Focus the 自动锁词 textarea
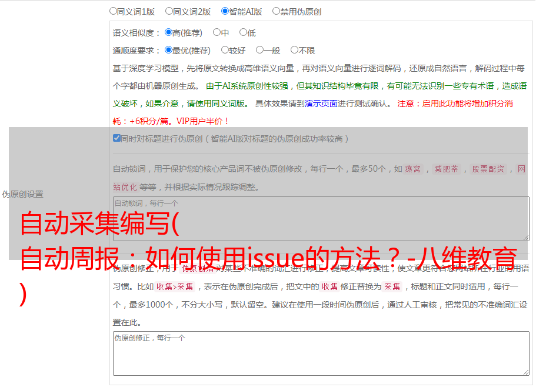 pos(321,219)
